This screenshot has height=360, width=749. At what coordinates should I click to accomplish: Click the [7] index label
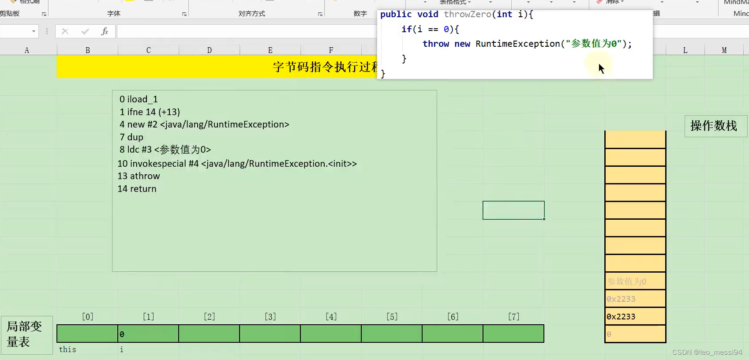(x=514, y=317)
